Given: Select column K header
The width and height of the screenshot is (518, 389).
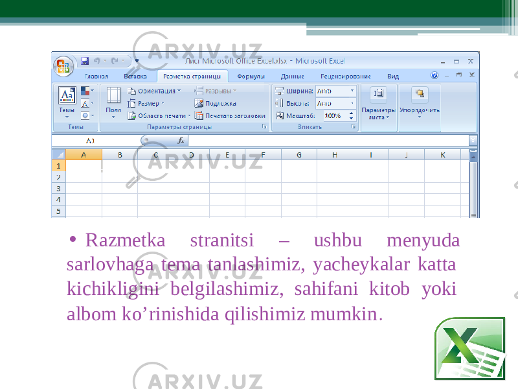Looking at the screenshot, I should point(442,154).
